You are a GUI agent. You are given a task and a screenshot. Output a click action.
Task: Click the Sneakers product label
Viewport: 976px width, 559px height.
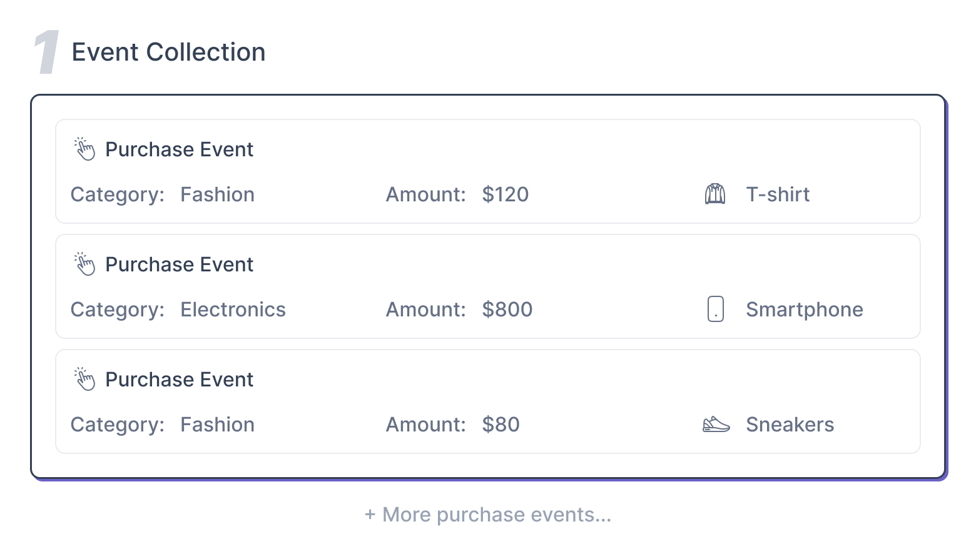(790, 425)
